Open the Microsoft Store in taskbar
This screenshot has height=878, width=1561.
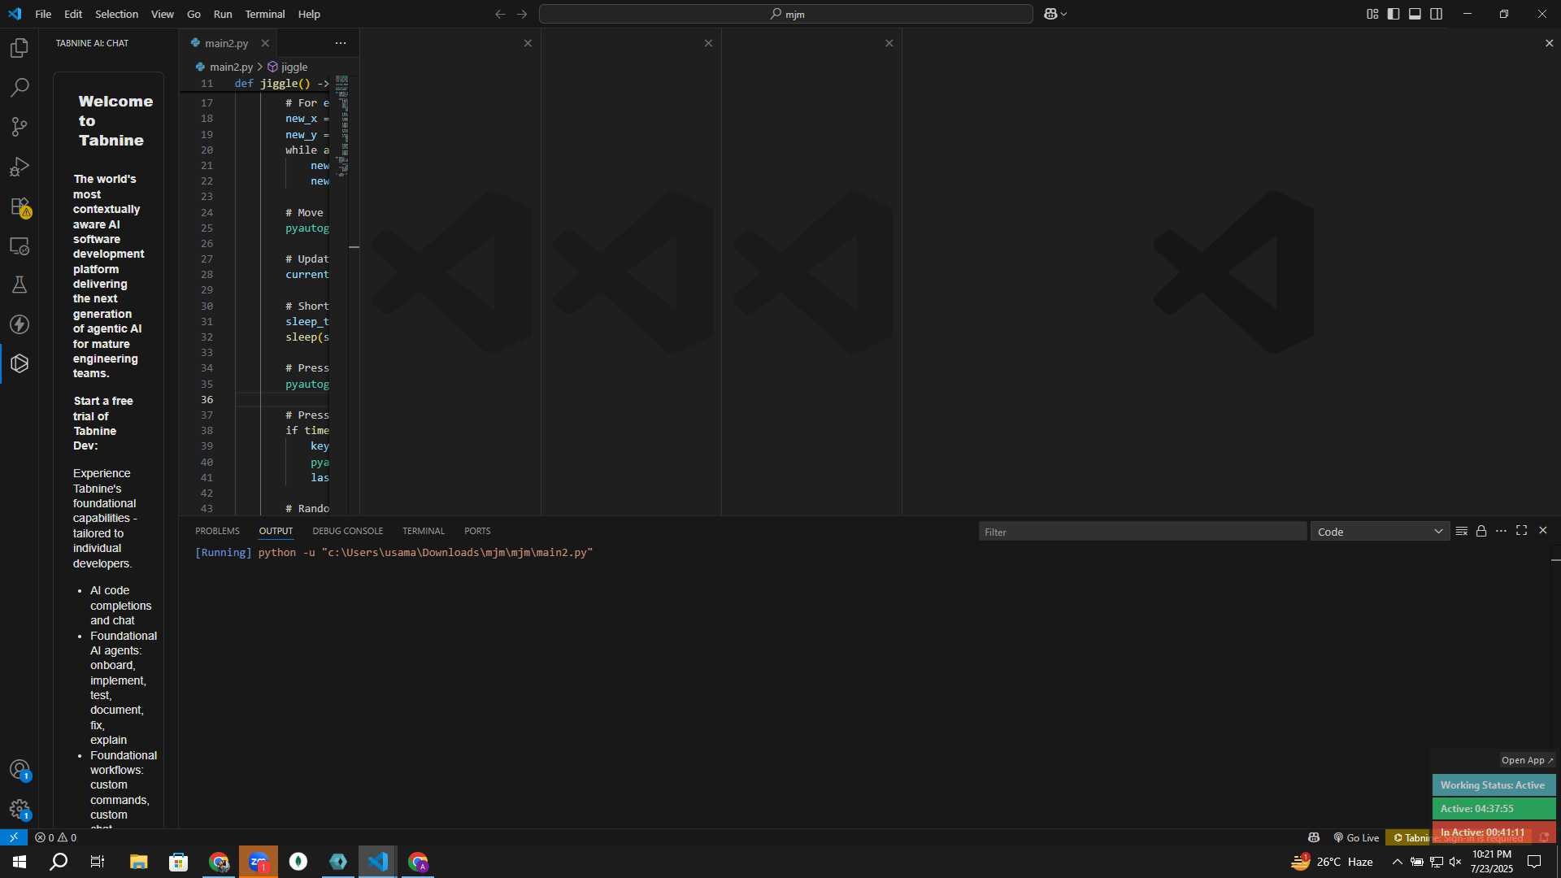(178, 862)
